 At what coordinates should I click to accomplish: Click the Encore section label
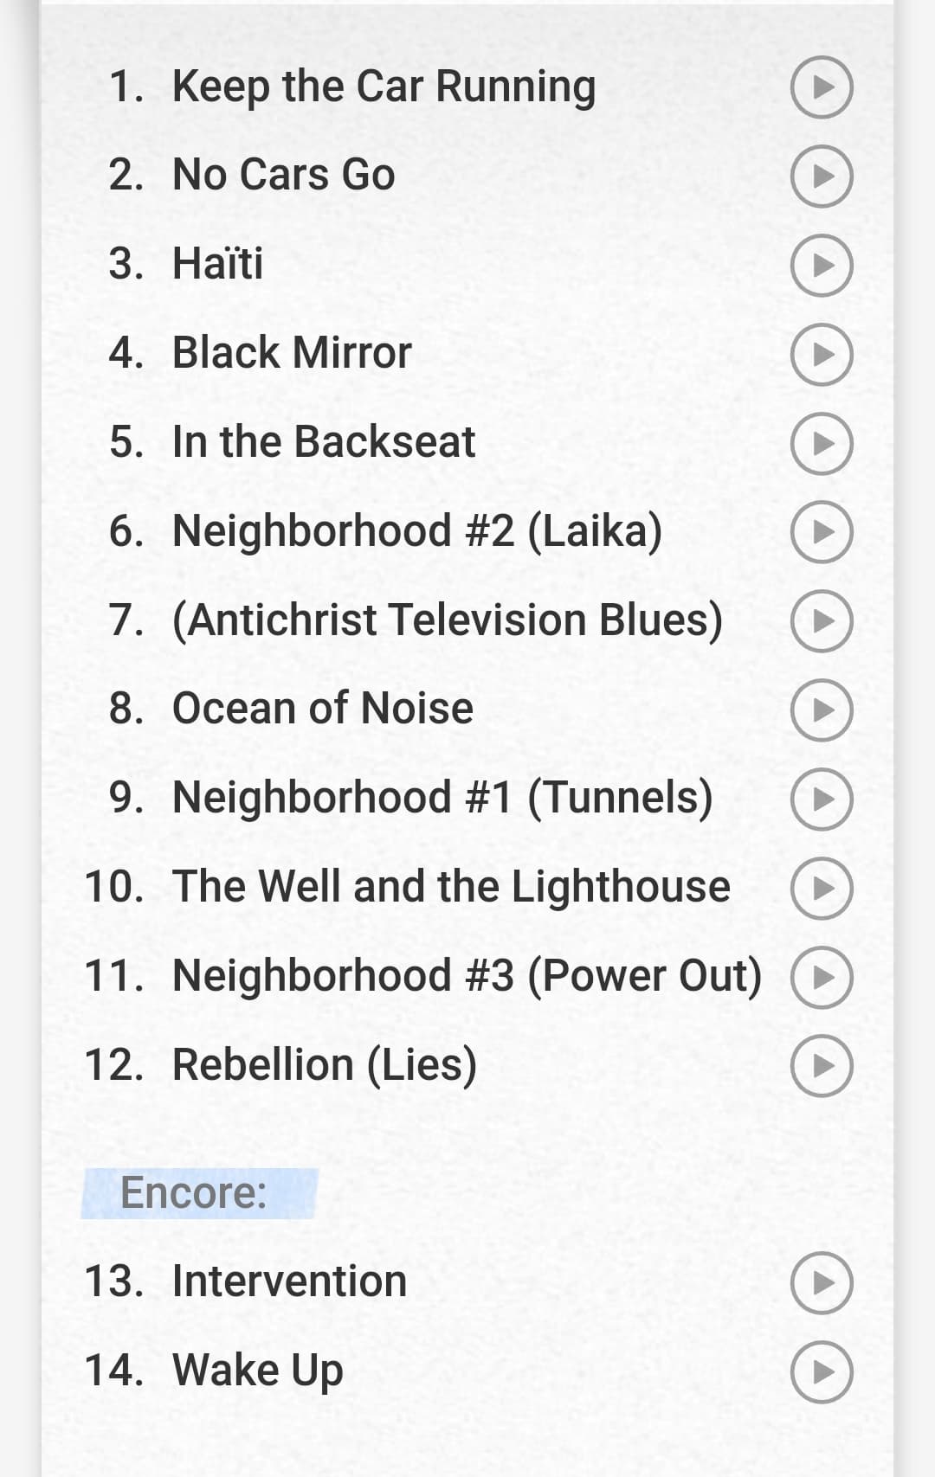(x=194, y=1193)
